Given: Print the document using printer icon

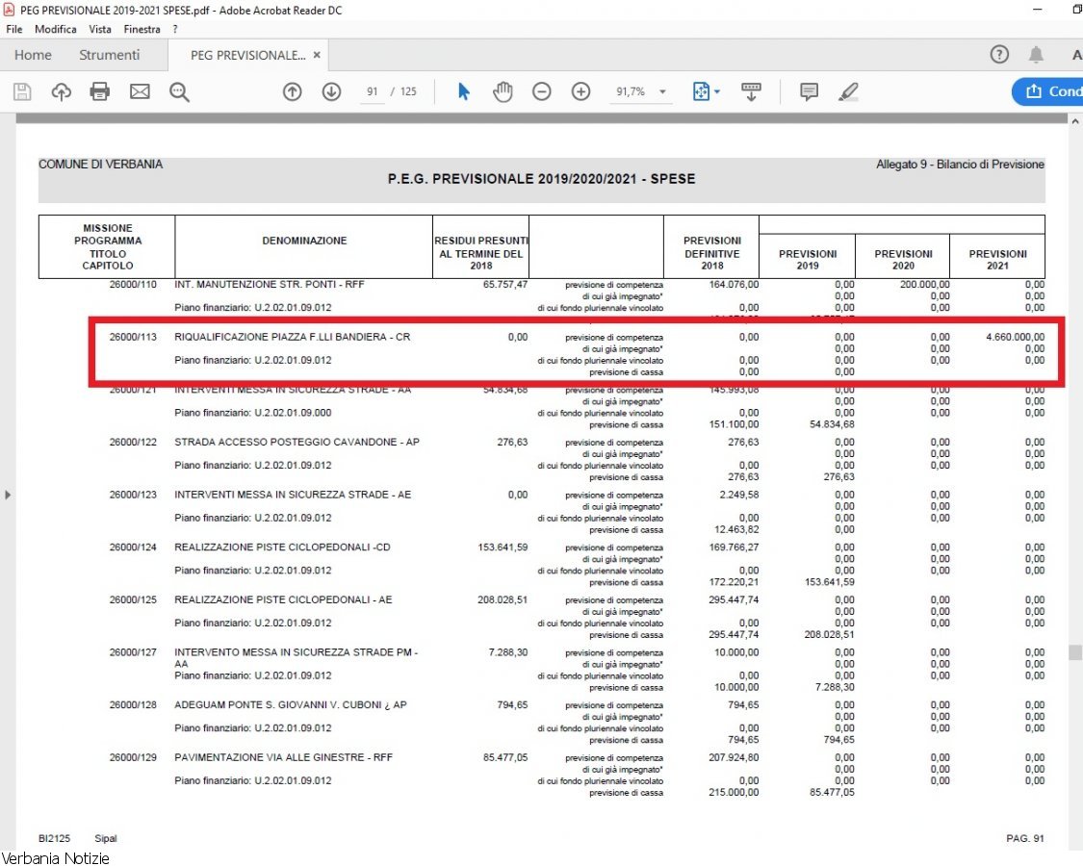Looking at the screenshot, I should pos(100,91).
